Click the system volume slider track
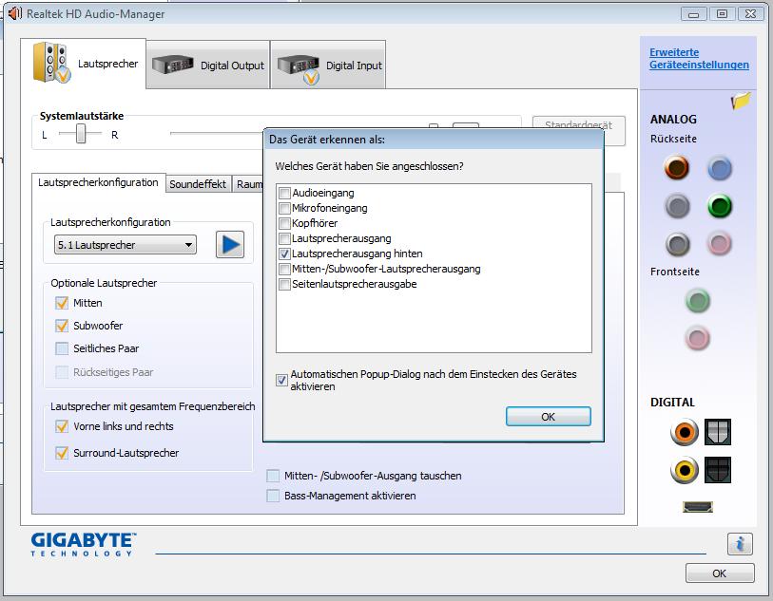 pyautogui.click(x=217, y=133)
